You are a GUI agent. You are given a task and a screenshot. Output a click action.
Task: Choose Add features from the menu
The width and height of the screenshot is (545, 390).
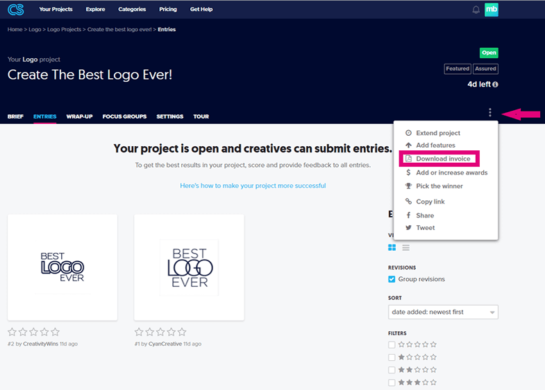[x=435, y=145]
